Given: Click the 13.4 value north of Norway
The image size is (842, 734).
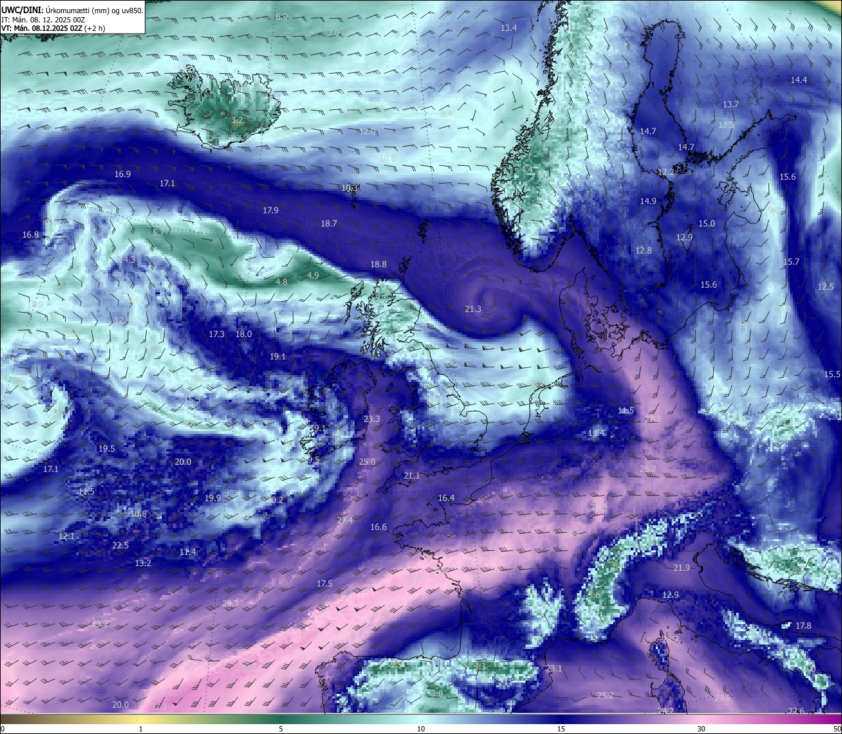Looking at the screenshot, I should coord(508,28).
